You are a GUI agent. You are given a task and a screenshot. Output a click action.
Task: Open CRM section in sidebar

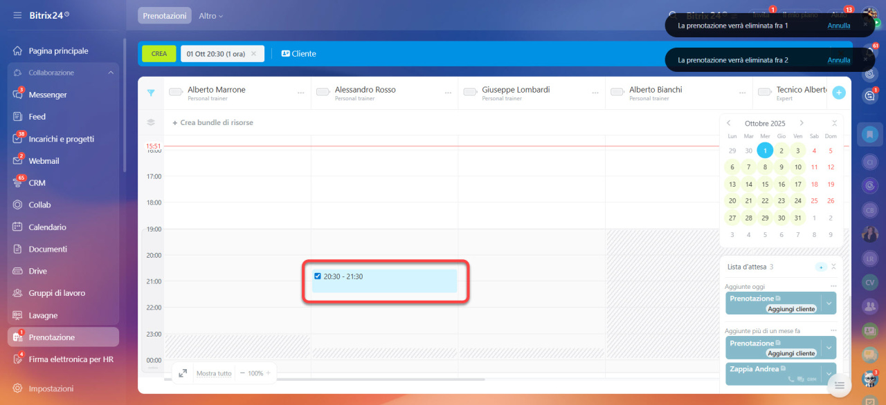click(x=37, y=183)
